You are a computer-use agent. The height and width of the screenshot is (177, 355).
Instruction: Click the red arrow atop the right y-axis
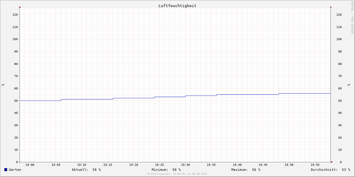click(x=331, y=7)
